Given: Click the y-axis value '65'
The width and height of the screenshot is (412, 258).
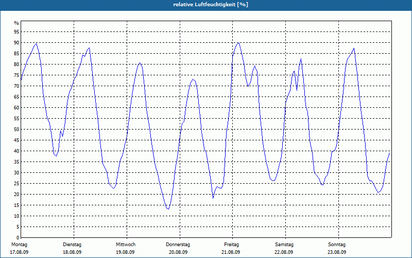Looking at the screenshot, I should [x=16, y=97].
